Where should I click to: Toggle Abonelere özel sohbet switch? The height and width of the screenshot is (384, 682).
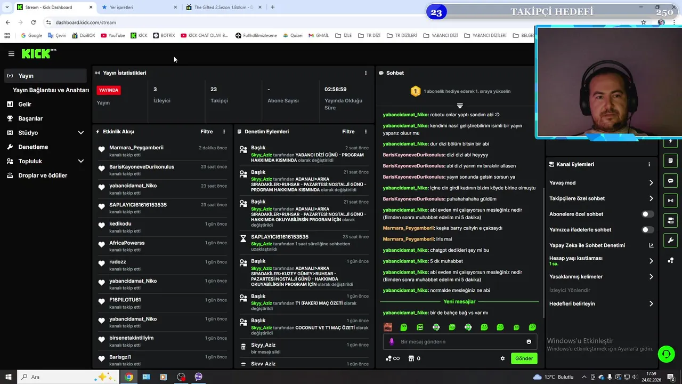pos(647,214)
